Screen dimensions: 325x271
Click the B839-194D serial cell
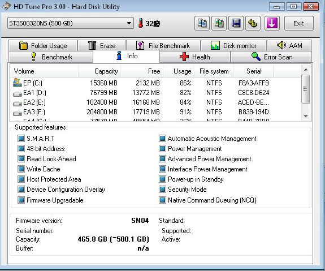(253, 112)
